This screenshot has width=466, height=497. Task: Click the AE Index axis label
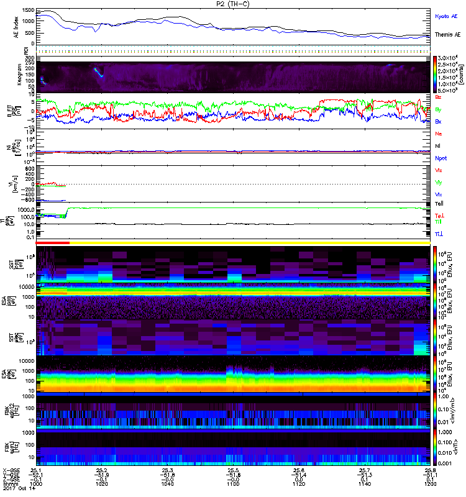pos(9,26)
